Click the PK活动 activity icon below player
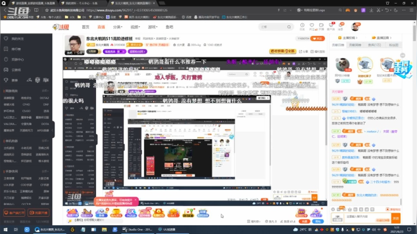This screenshot has width=417, height=234. 131,213
